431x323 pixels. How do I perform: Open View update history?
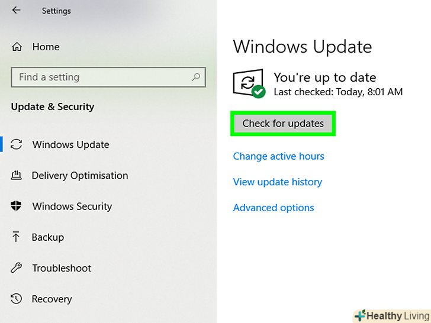point(277,182)
